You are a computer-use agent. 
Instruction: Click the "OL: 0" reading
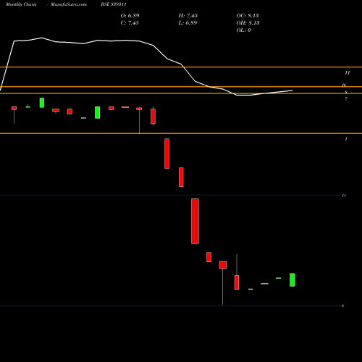coord(244,30)
